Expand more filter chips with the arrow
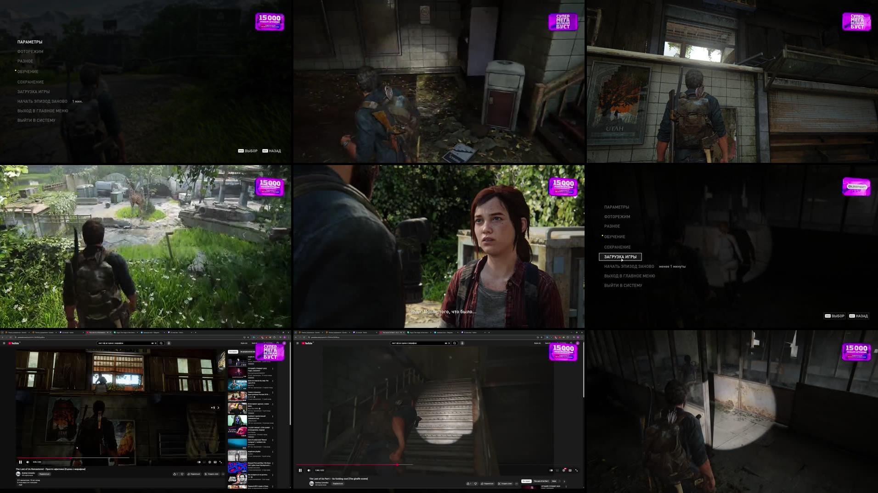 [x=564, y=482]
